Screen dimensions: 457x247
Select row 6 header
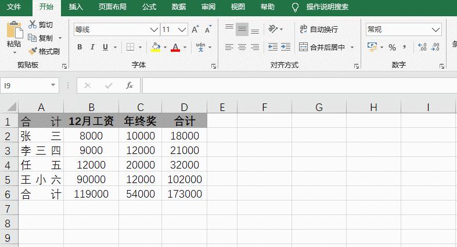8,194
